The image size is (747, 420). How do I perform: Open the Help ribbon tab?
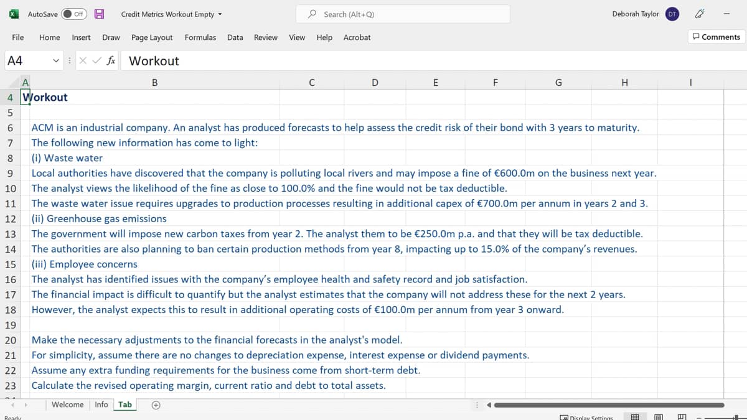(x=324, y=37)
